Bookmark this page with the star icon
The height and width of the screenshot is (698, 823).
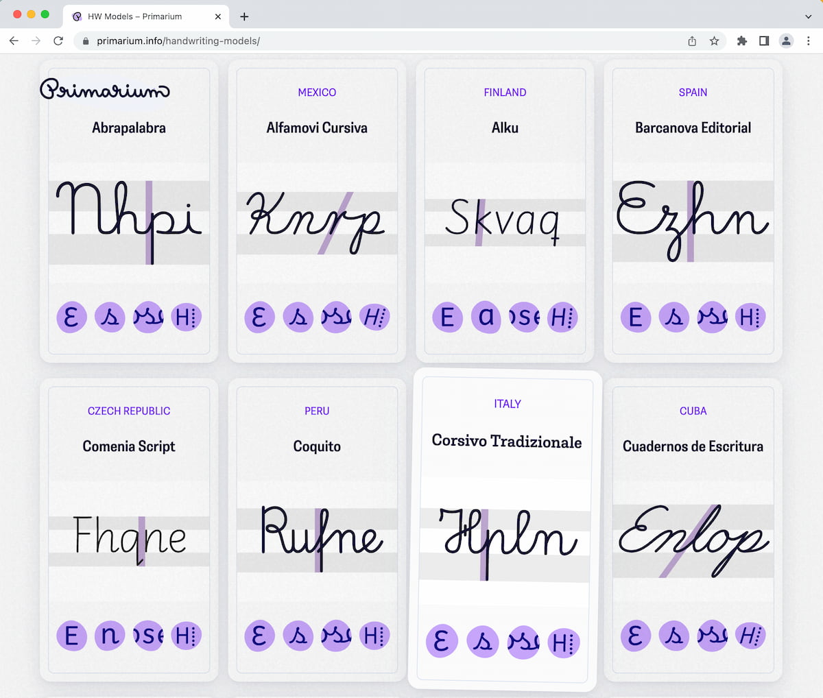714,41
